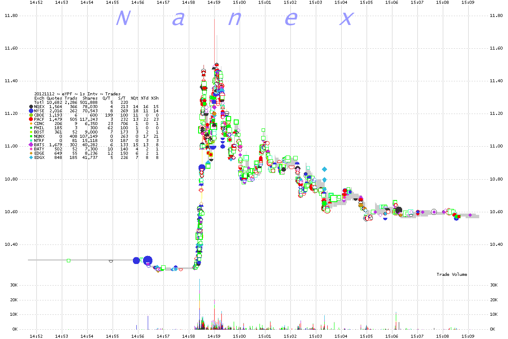The height and width of the screenshot is (339, 508).
Task: Click the dark gray NQEX legend marker
Action: click(x=31, y=106)
